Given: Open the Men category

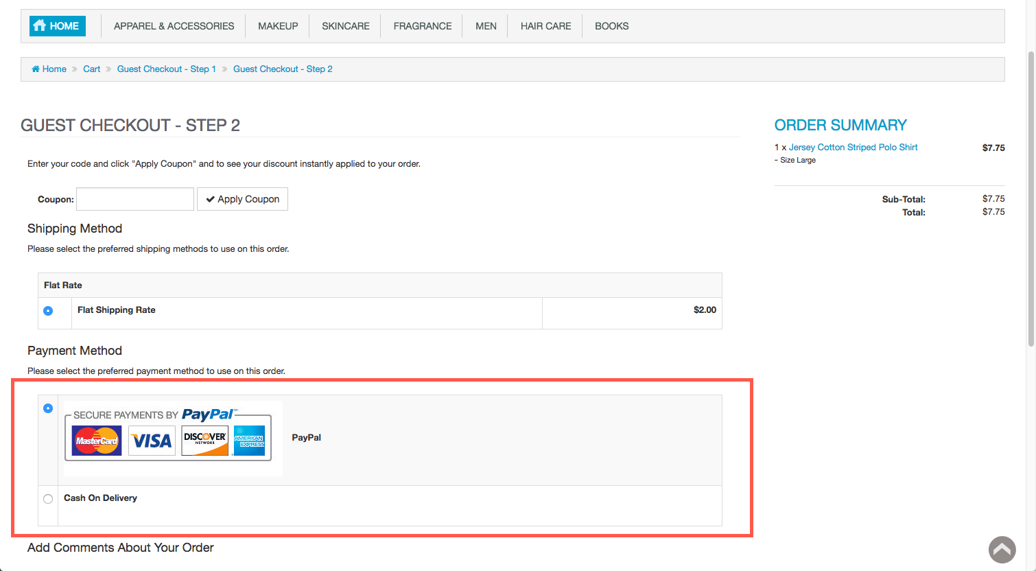Looking at the screenshot, I should point(486,26).
